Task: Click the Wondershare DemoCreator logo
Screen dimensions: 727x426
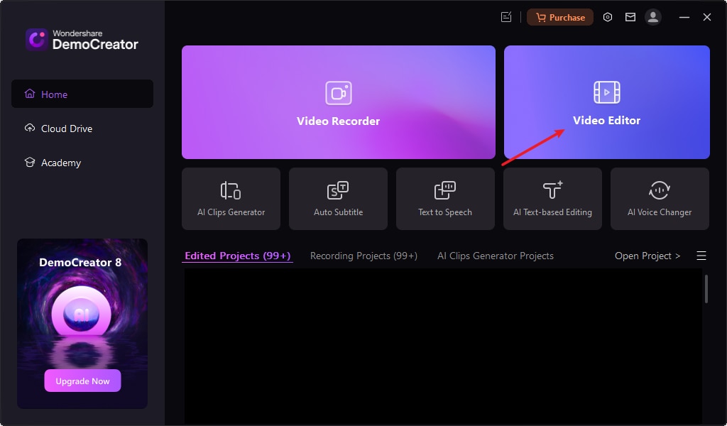Action: tap(82, 39)
